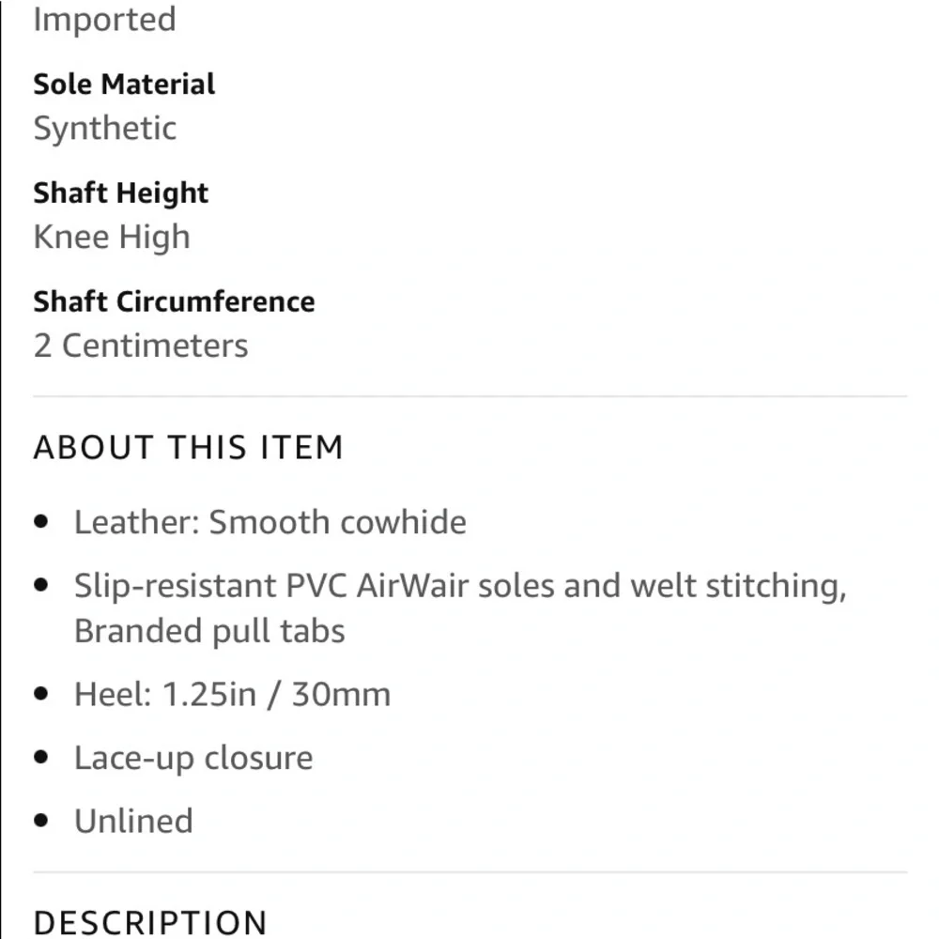Click the bullet dot beside Heel

pyautogui.click(x=41, y=694)
